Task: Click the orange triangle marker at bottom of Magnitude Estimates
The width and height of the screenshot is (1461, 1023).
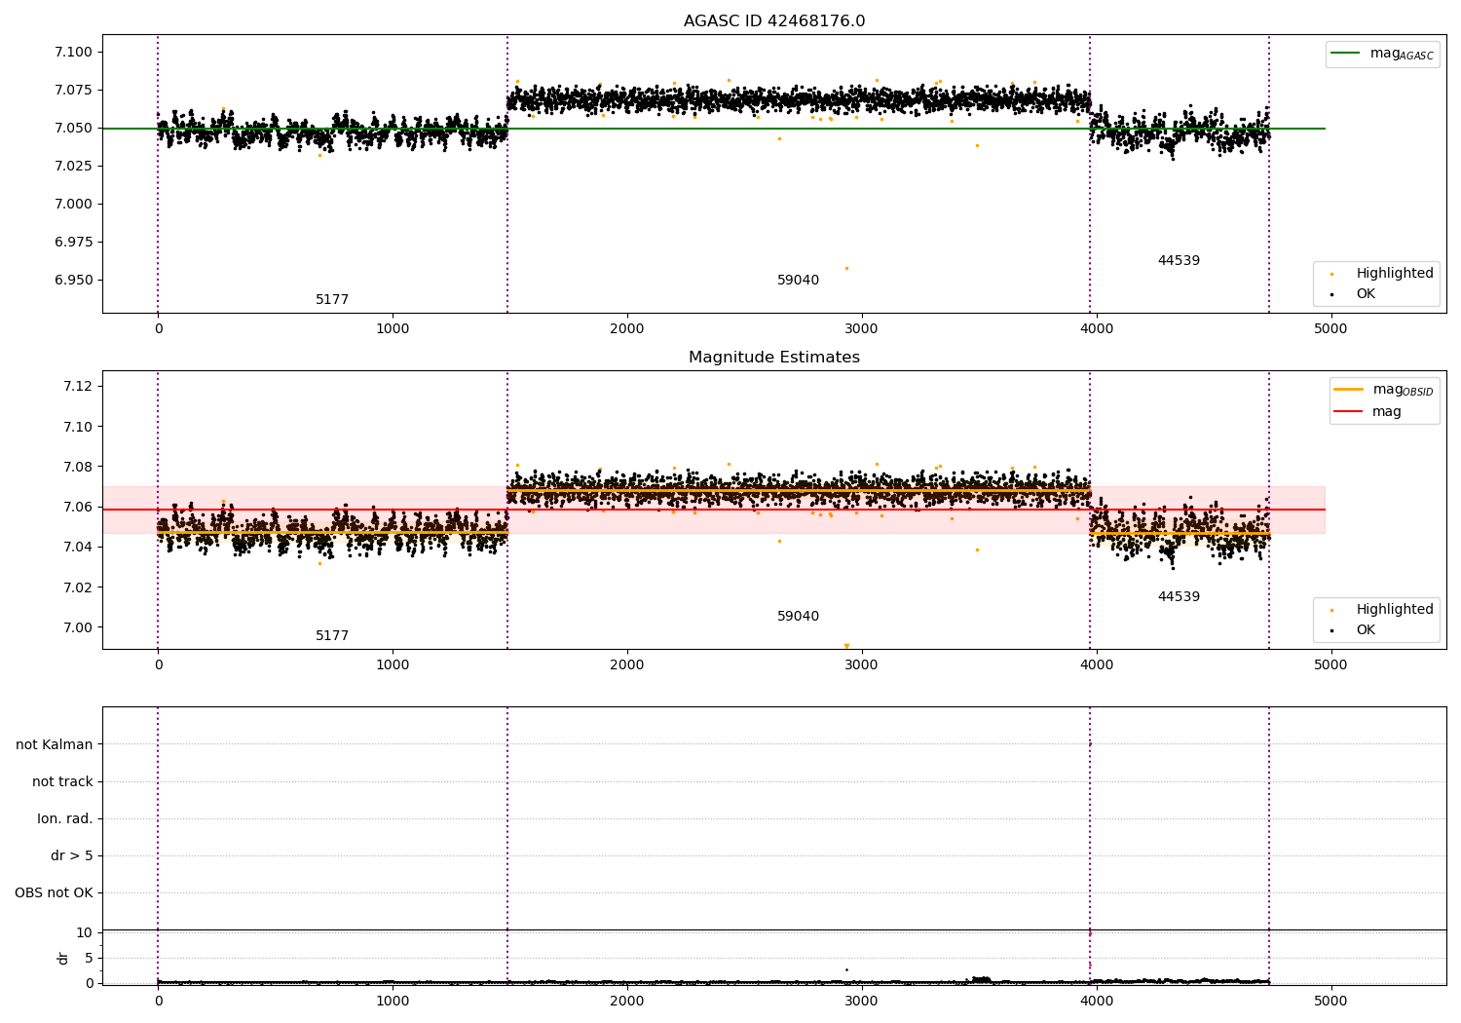Action: tap(846, 646)
